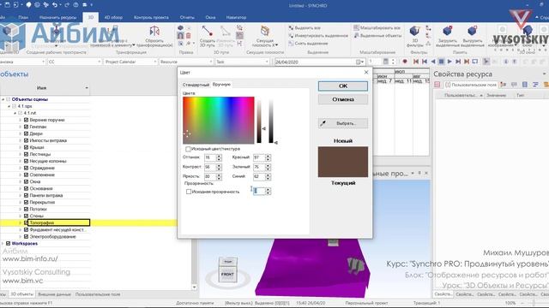Confirm the color with the OK button
This screenshot has height=308, width=549.
pos(343,86)
